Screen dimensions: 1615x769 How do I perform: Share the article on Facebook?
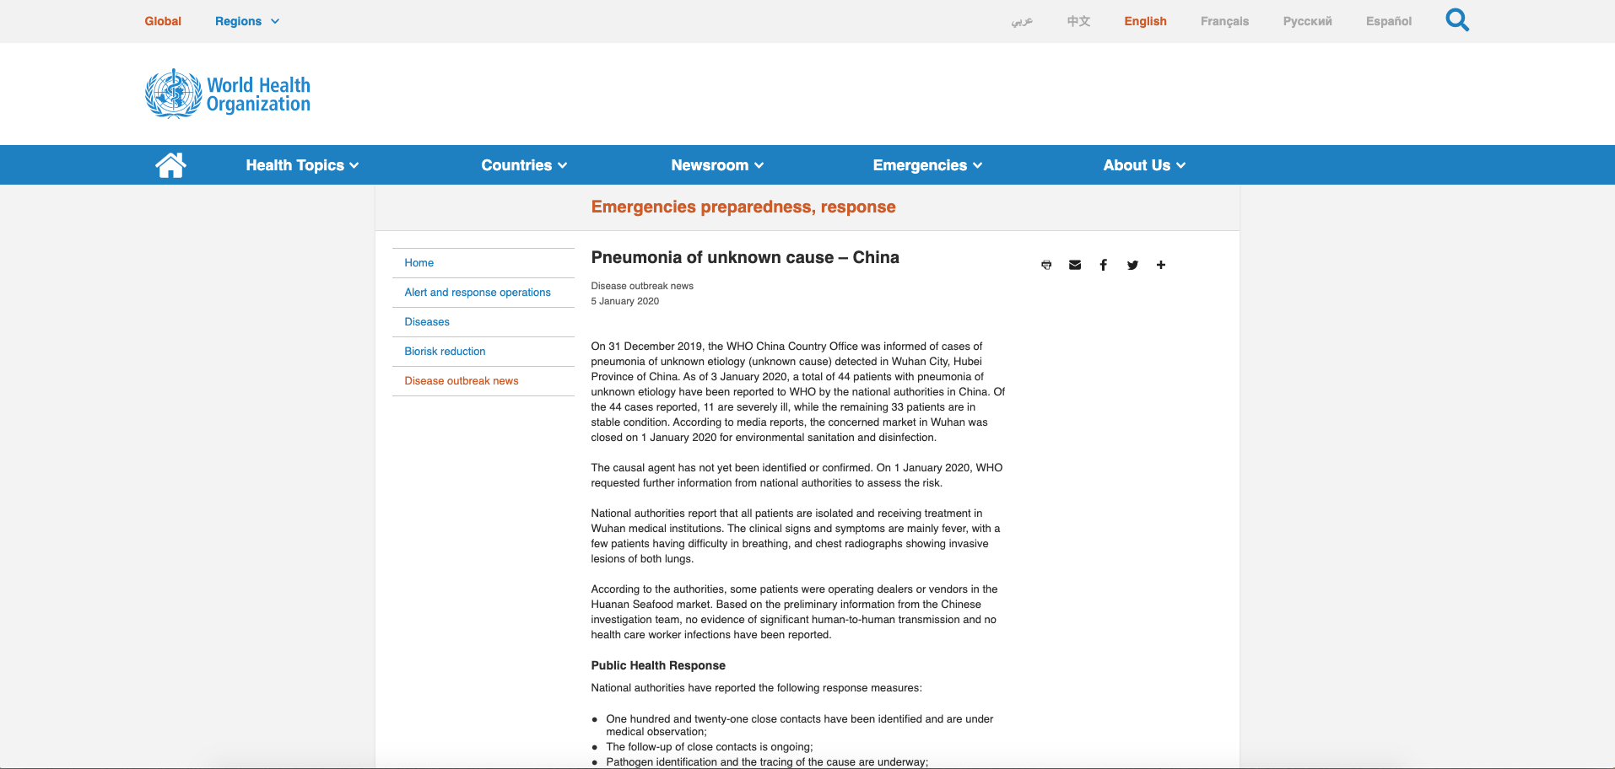point(1103,265)
